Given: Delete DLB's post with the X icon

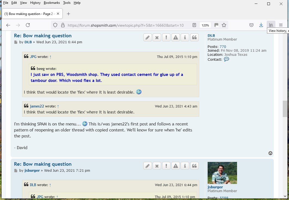Looking at the screenshot, I should (157, 38).
